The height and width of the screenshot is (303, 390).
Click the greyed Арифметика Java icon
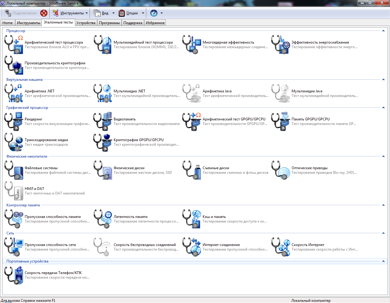click(192, 93)
